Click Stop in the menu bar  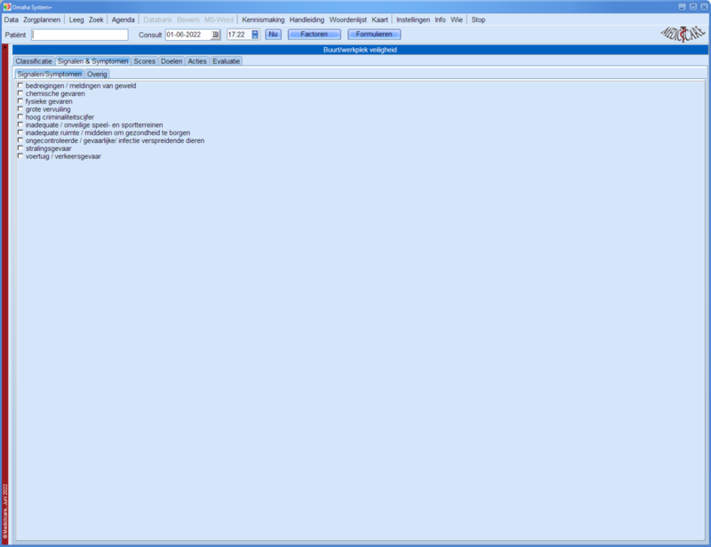pos(478,20)
